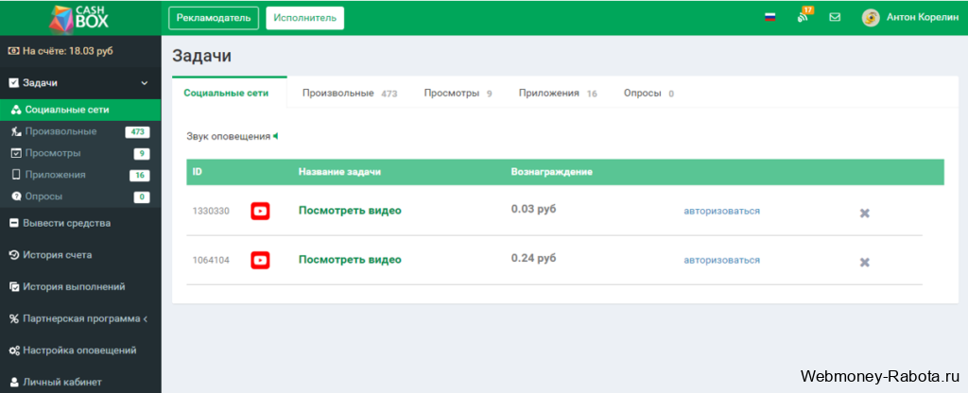Click the Социальные сети sidebar icon

(17, 110)
